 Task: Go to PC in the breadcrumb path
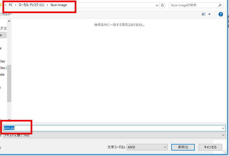(11, 5)
